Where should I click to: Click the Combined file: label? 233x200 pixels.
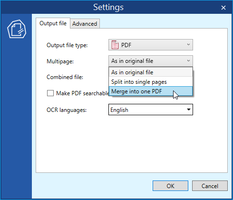coord(65,77)
